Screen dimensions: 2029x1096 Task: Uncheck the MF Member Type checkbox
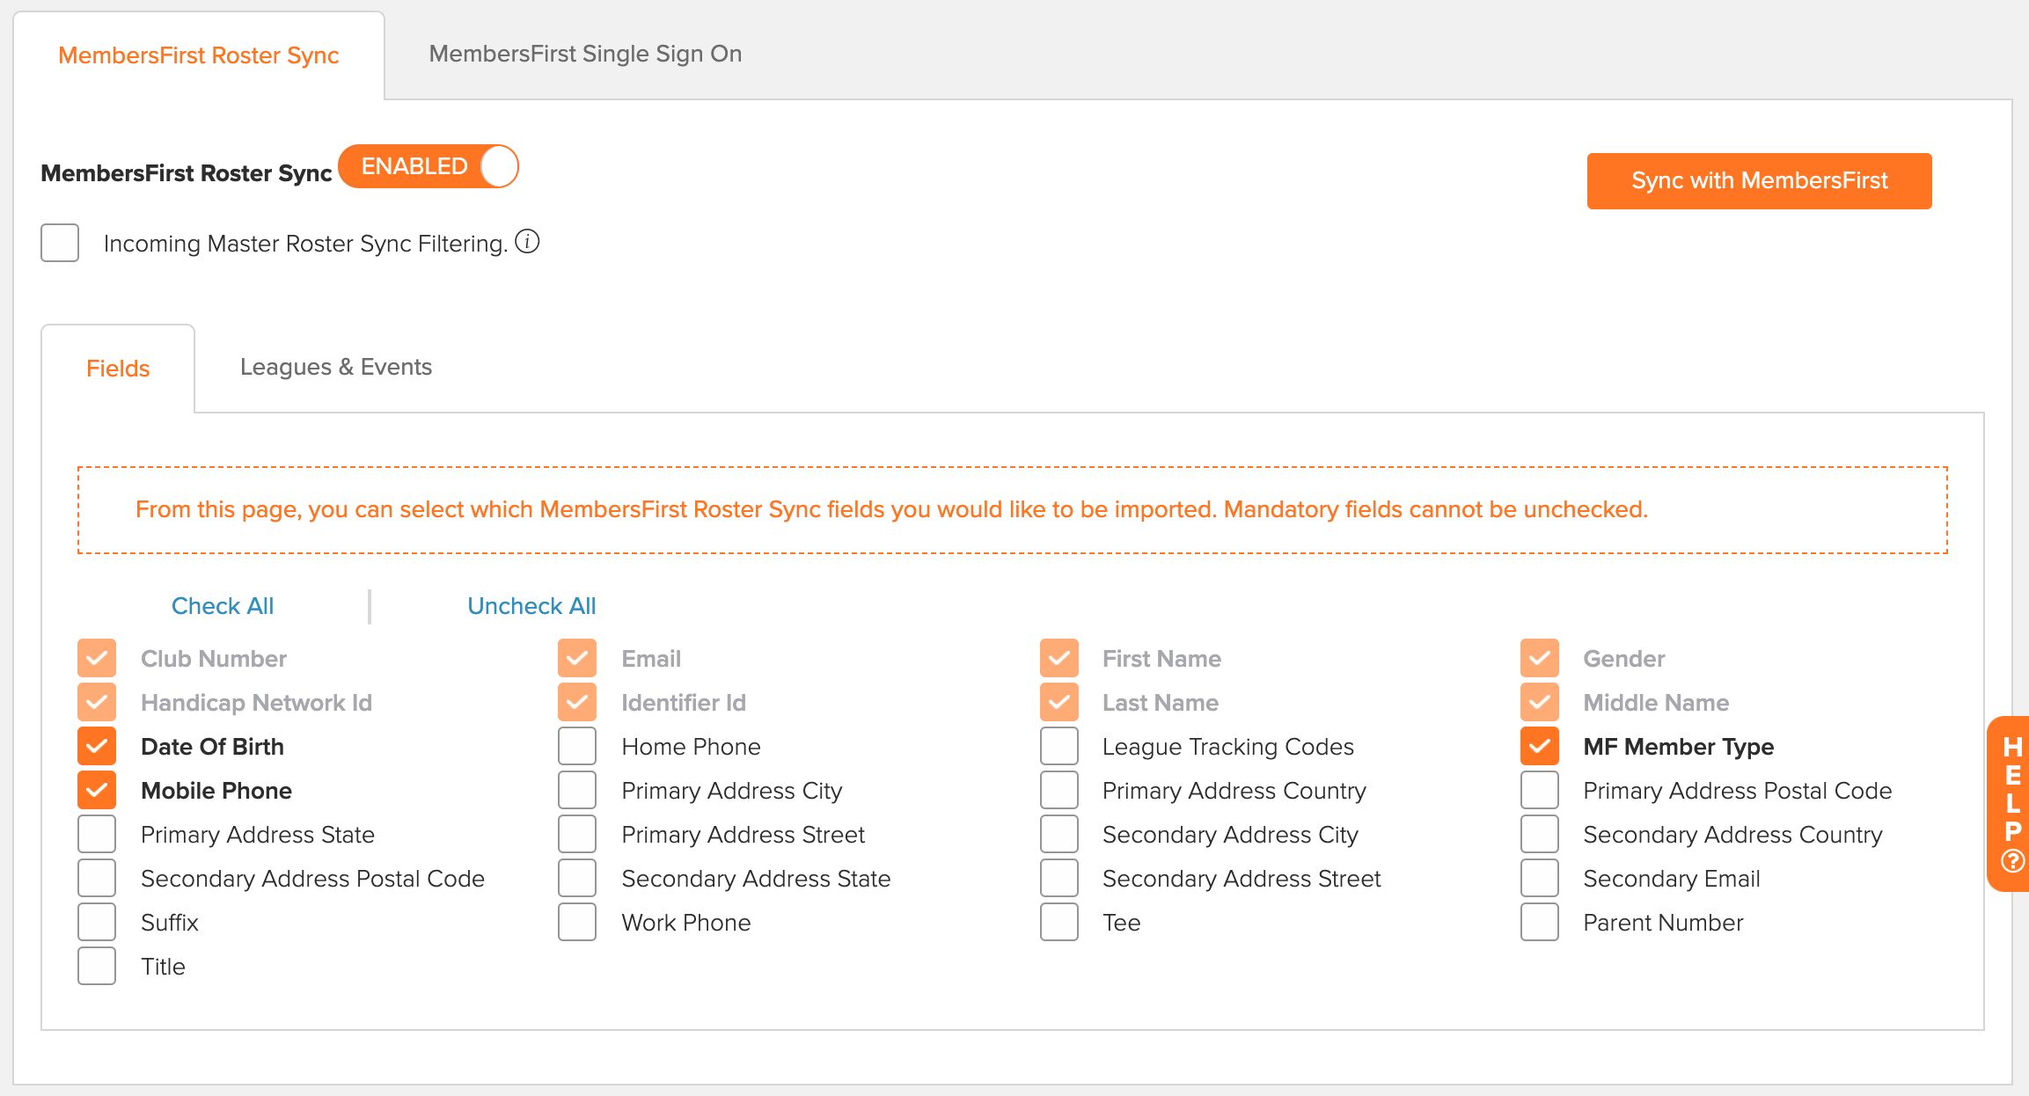pos(1539,746)
